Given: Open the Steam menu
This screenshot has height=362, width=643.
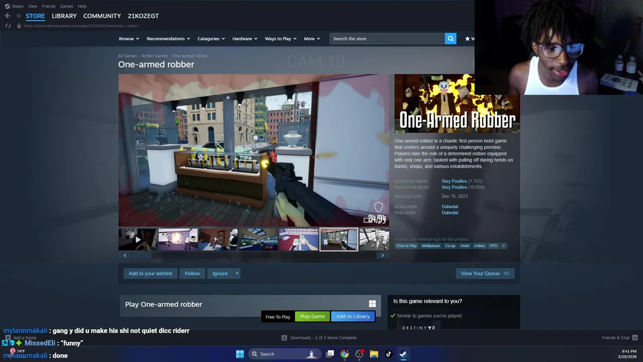Looking at the screenshot, I should coord(18,6).
